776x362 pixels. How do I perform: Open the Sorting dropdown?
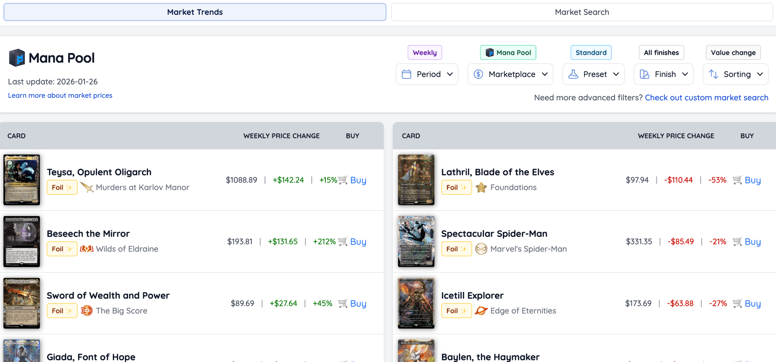point(736,74)
